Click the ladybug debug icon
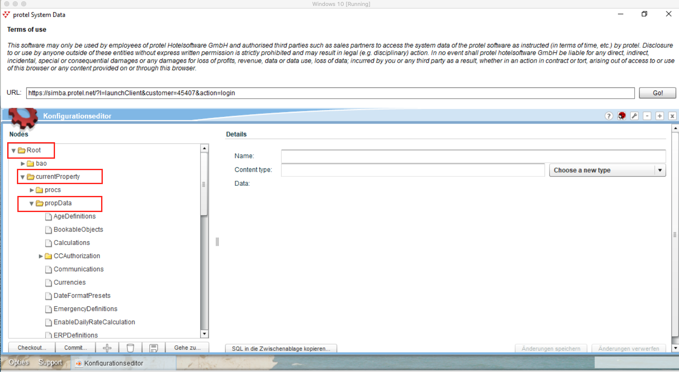679x372 pixels. (x=621, y=116)
